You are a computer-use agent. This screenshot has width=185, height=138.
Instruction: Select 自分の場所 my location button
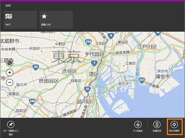(x=174, y=124)
